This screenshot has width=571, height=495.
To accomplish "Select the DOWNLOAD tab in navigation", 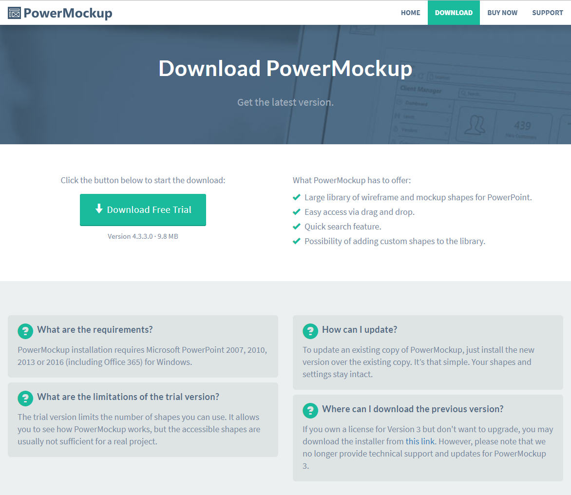I will pos(454,13).
